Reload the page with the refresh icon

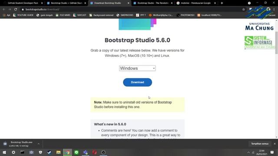pyautogui.click(x=16, y=10)
